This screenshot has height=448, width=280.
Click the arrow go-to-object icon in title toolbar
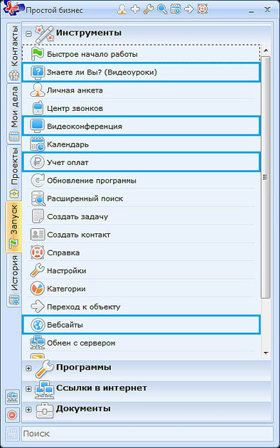(188, 9)
